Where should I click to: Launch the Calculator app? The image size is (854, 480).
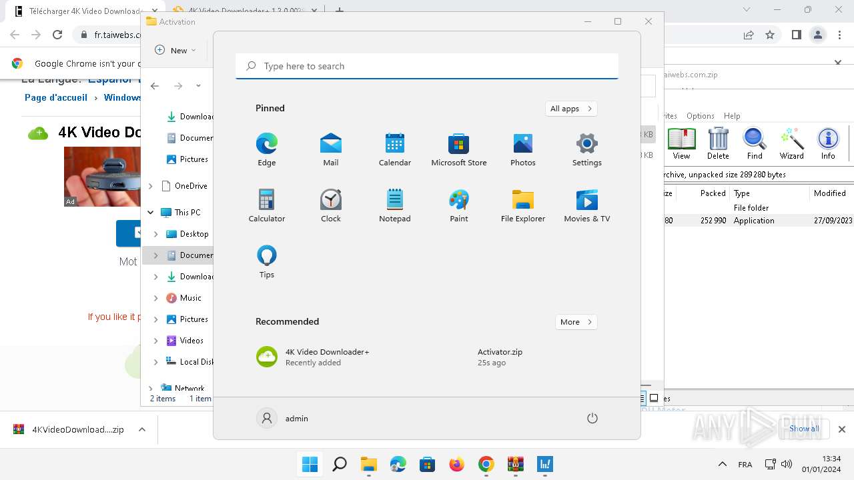coord(266,205)
